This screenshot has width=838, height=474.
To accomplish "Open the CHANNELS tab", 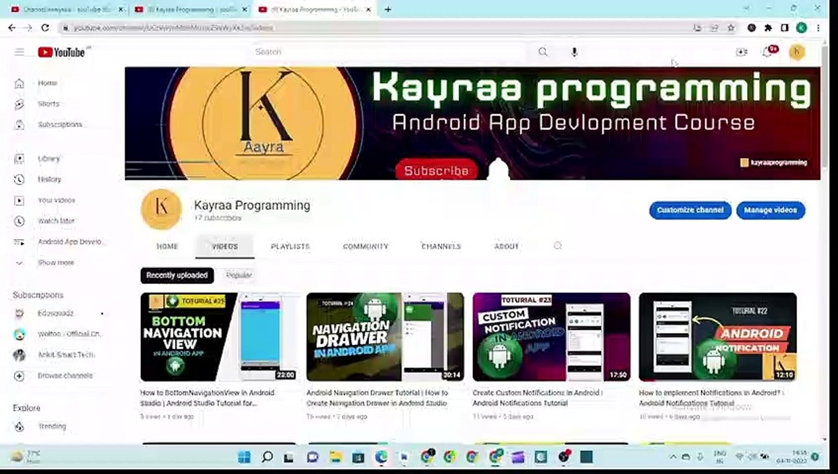I will coord(441,246).
